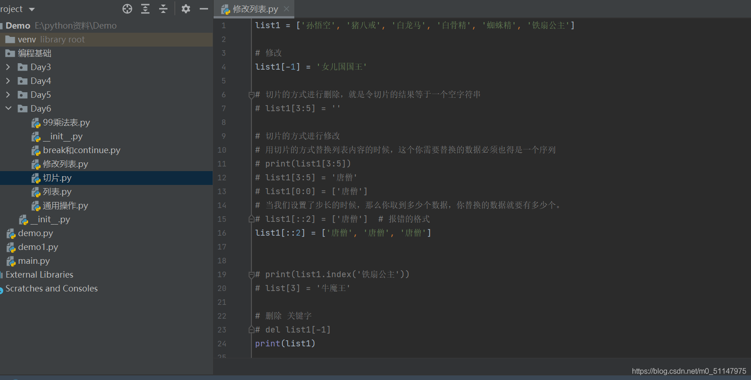751x380 pixels.
Task: Click the Day4 folder icon
Action: tap(22, 81)
